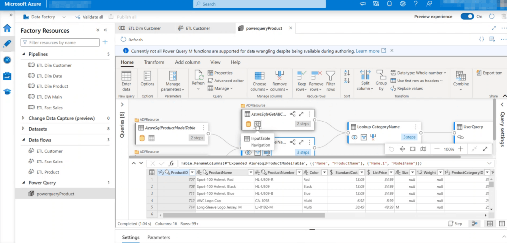
Task: Click the fit to view icon in diagram controls
Action: [x=412, y=149]
